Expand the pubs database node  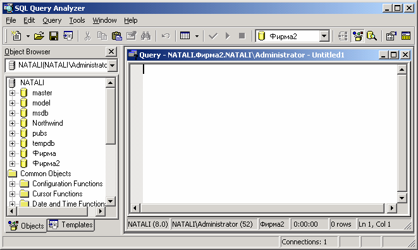coord(12,133)
